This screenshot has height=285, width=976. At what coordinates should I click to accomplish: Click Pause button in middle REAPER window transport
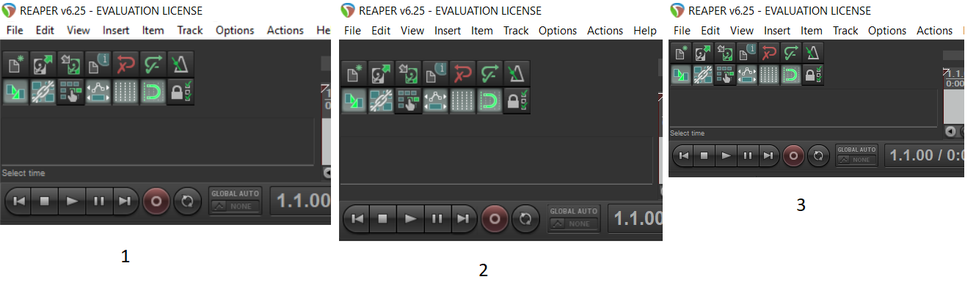coord(437,218)
